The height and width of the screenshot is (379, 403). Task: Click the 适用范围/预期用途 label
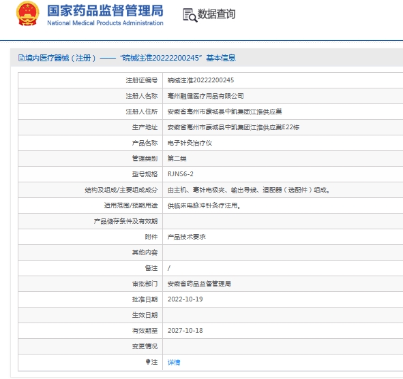[131, 205]
